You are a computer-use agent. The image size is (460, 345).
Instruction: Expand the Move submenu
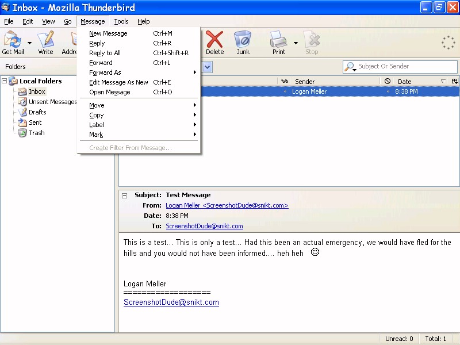139,105
